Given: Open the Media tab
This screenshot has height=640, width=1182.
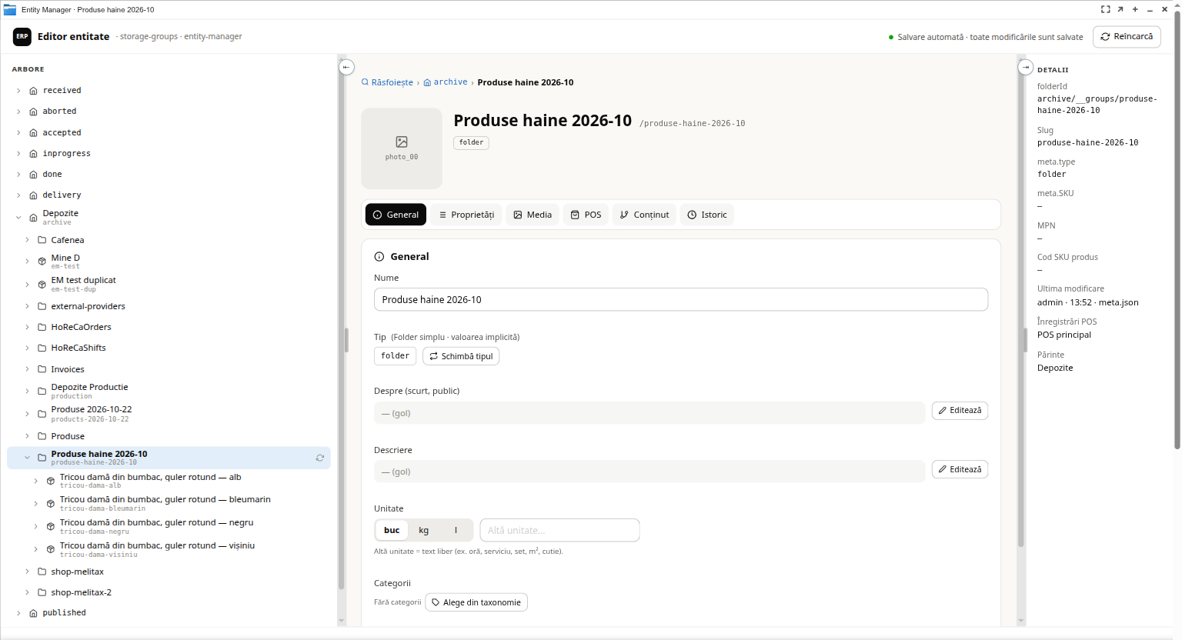Looking at the screenshot, I should [533, 215].
